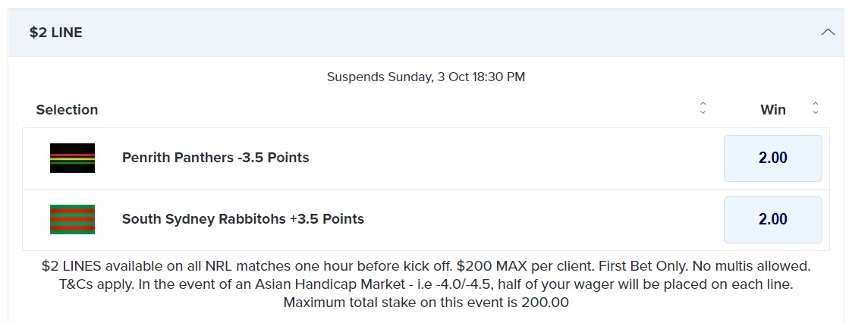Viewport: 852px width, 323px height.
Task: Select South Sydney Rabbitohs +3.5 Points label
Action: 243,219
